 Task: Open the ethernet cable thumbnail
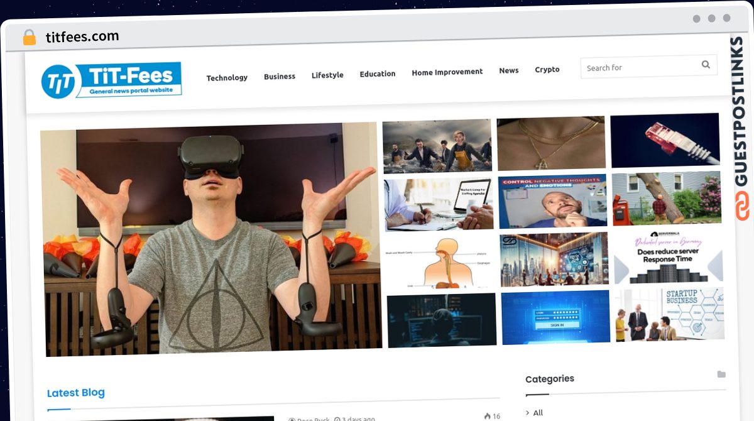click(665, 140)
